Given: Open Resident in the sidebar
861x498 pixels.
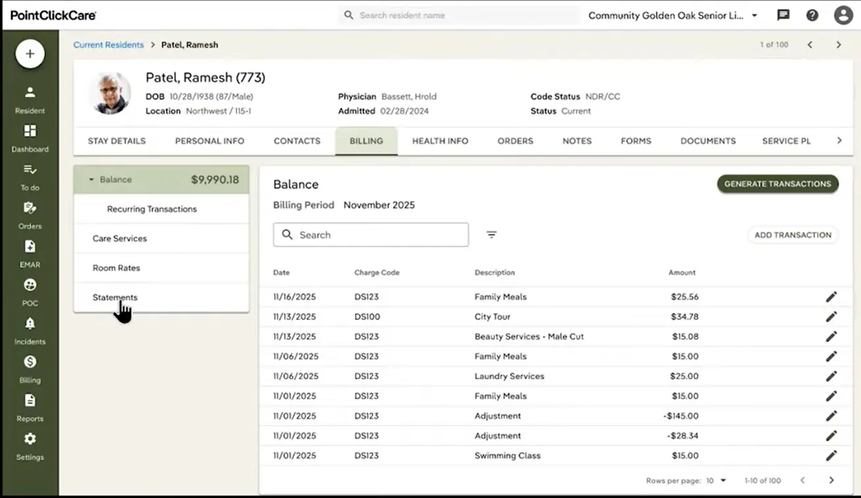Looking at the screenshot, I should coord(30,100).
